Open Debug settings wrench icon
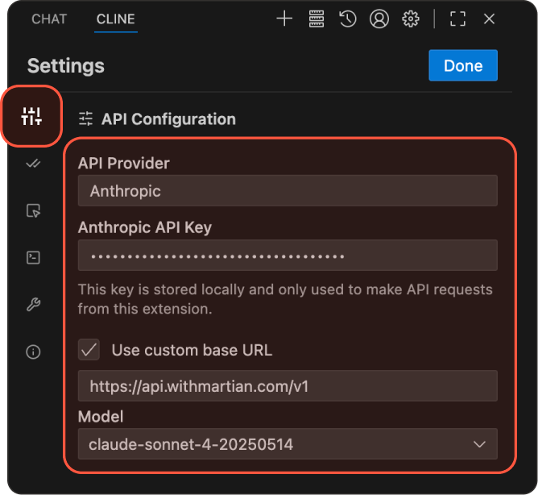538x495 pixels. click(33, 305)
